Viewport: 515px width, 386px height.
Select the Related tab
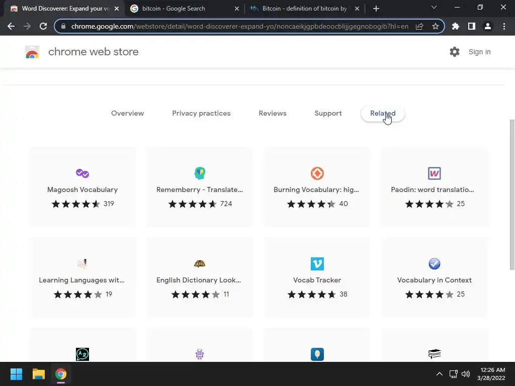click(383, 114)
